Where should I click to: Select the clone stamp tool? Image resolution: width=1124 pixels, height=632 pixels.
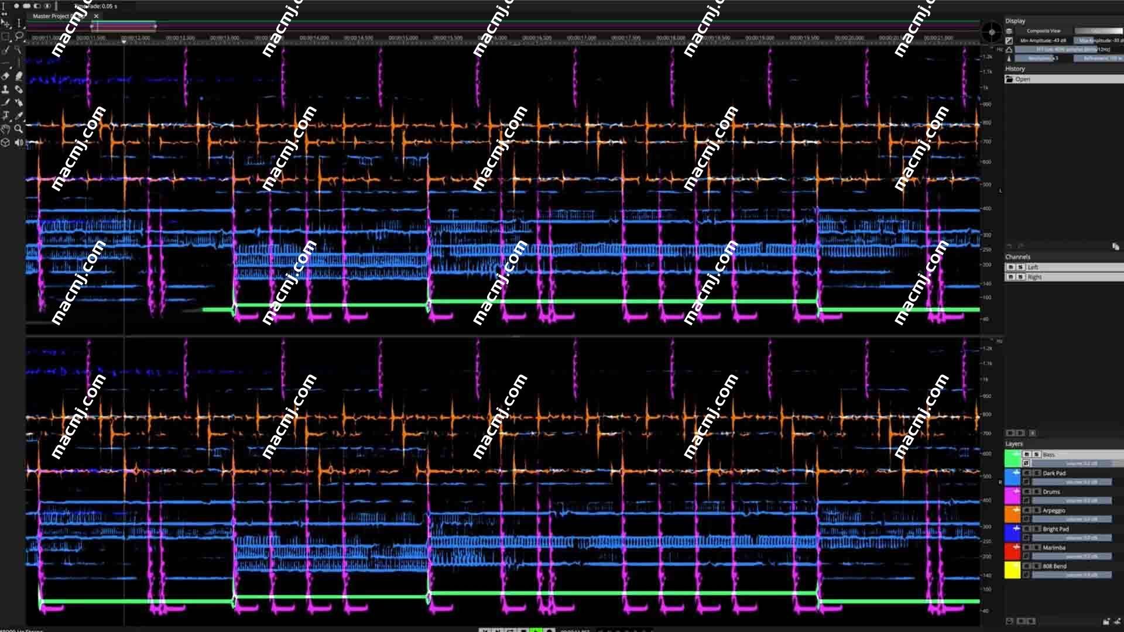6,90
